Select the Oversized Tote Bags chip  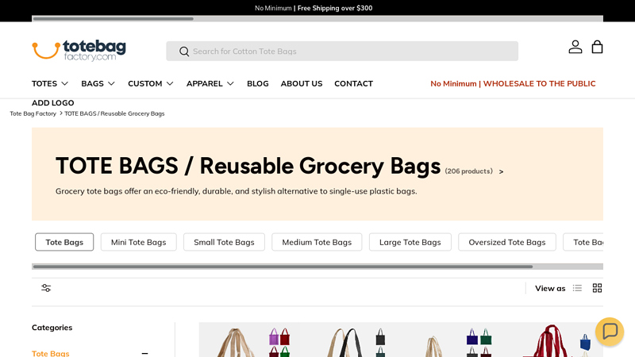click(507, 242)
